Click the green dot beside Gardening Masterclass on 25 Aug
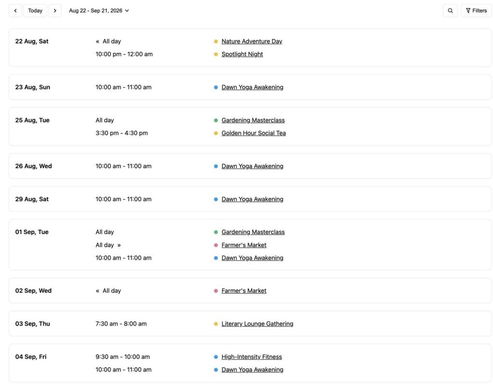Image resolution: width=493 pixels, height=386 pixels. click(216, 120)
